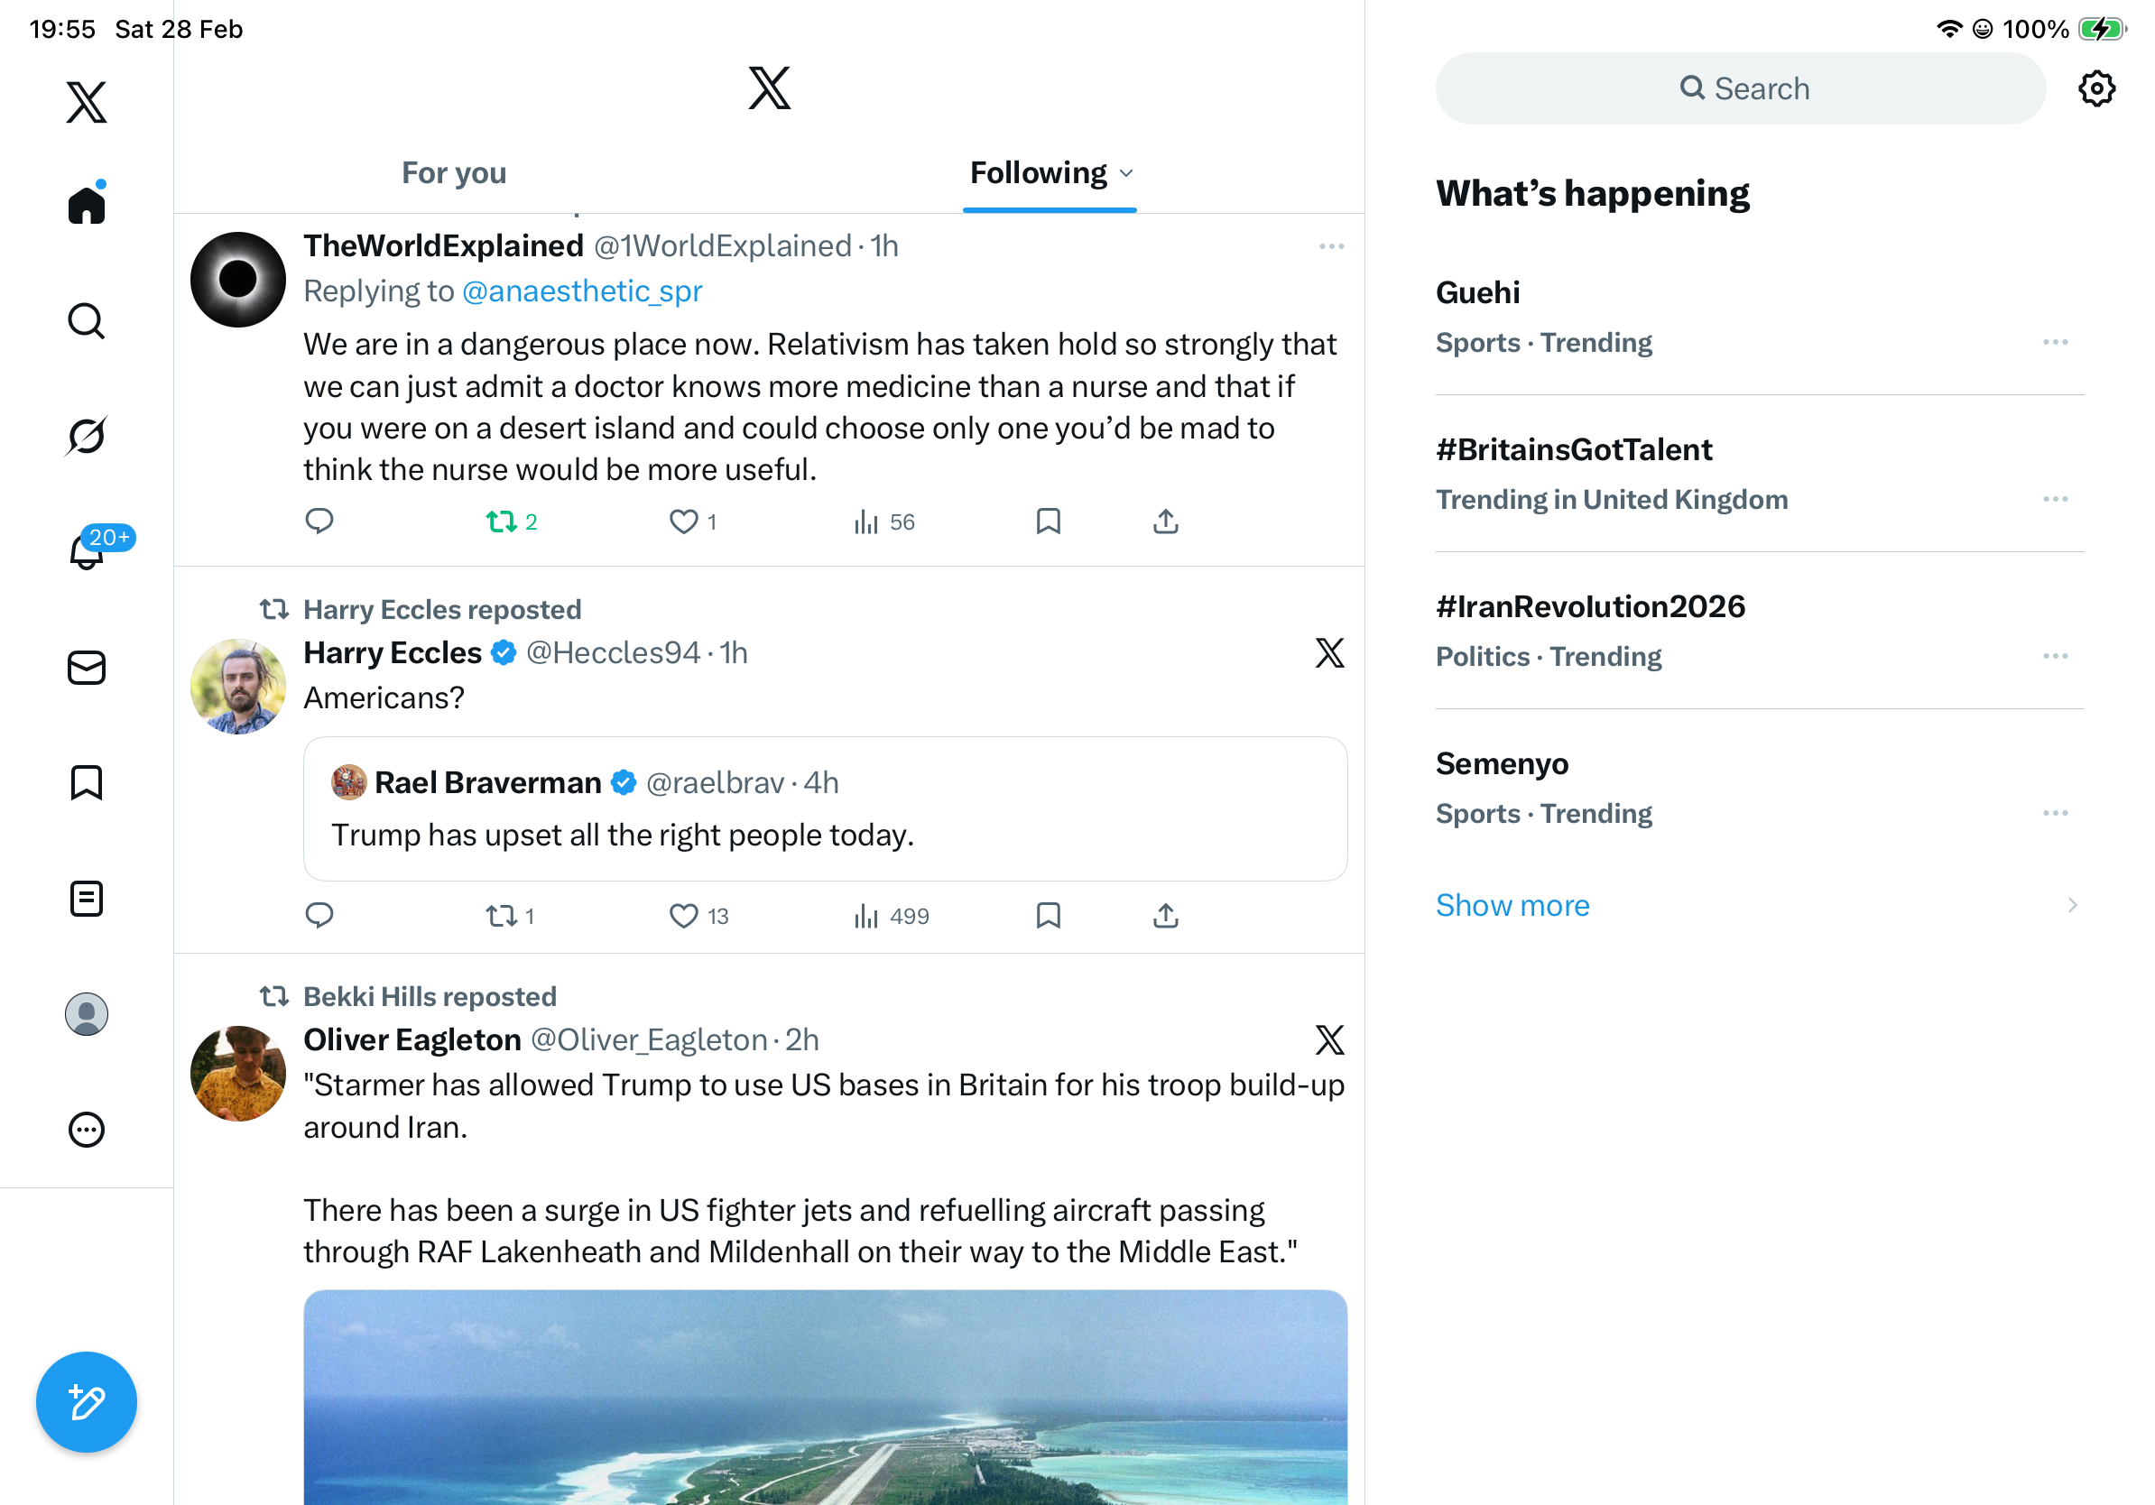
Task: Open Bookmarks in left sidebar
Action: click(x=87, y=782)
